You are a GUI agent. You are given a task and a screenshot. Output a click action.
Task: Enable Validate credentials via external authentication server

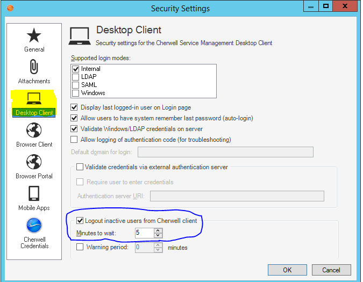coord(80,167)
